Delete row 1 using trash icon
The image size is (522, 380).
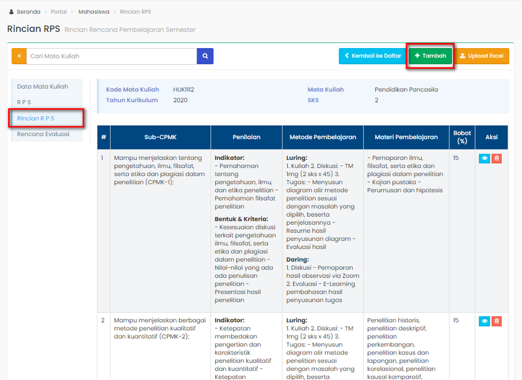(496, 158)
